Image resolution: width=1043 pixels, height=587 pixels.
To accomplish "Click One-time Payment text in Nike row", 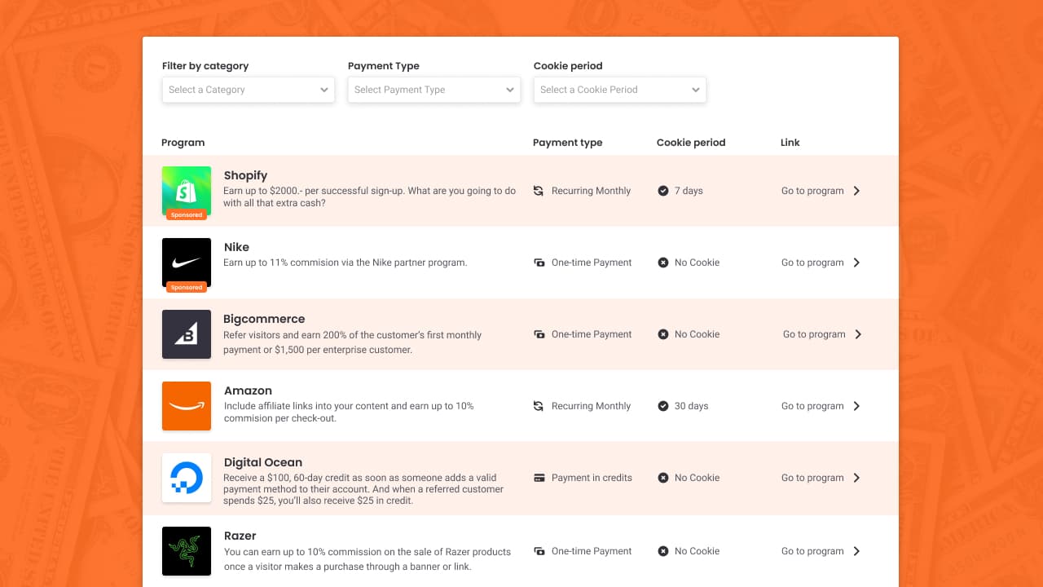I will [592, 263].
